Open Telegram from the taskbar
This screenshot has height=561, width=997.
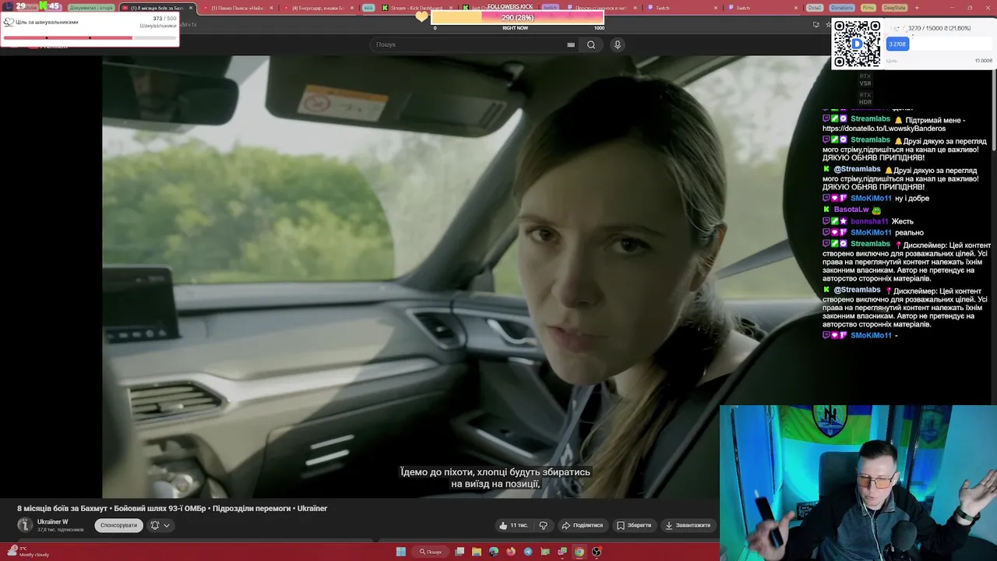[x=527, y=552]
